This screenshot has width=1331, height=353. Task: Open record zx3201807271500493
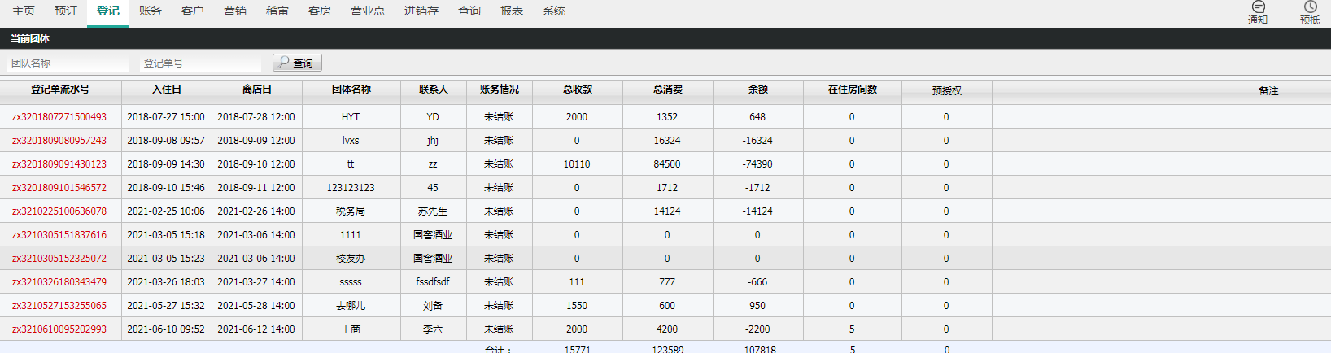click(59, 117)
